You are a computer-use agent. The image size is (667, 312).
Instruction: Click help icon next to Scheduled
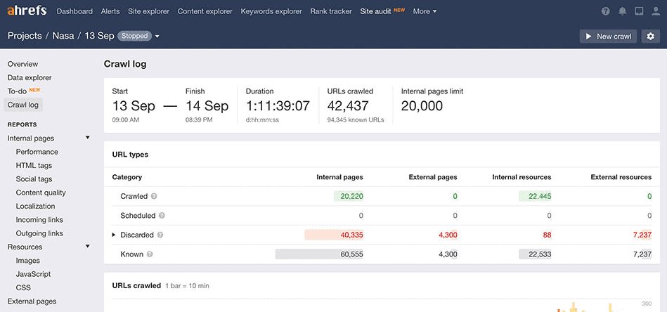point(162,216)
